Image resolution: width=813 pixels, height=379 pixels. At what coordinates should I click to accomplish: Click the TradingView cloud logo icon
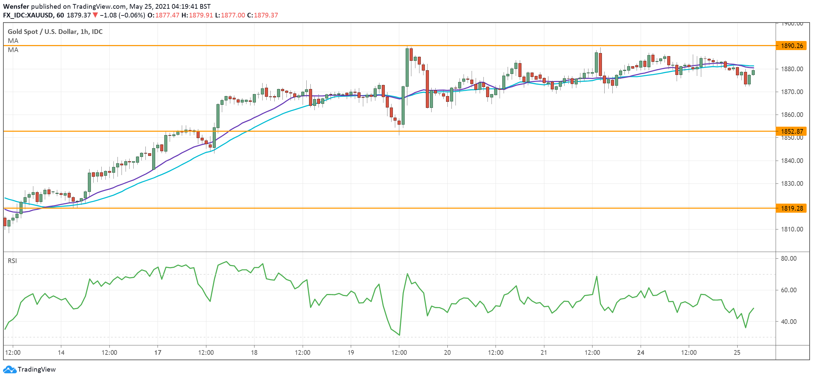click(x=9, y=369)
